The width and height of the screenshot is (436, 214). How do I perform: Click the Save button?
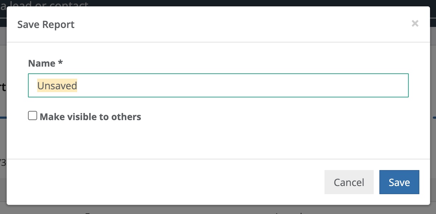[399, 182]
